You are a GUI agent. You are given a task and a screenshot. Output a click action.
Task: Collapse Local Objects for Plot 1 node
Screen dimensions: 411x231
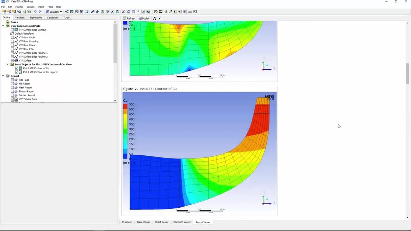[x=8, y=64]
